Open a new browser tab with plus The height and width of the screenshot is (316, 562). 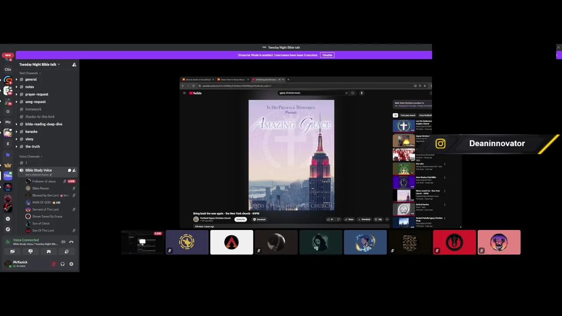pos(288,79)
